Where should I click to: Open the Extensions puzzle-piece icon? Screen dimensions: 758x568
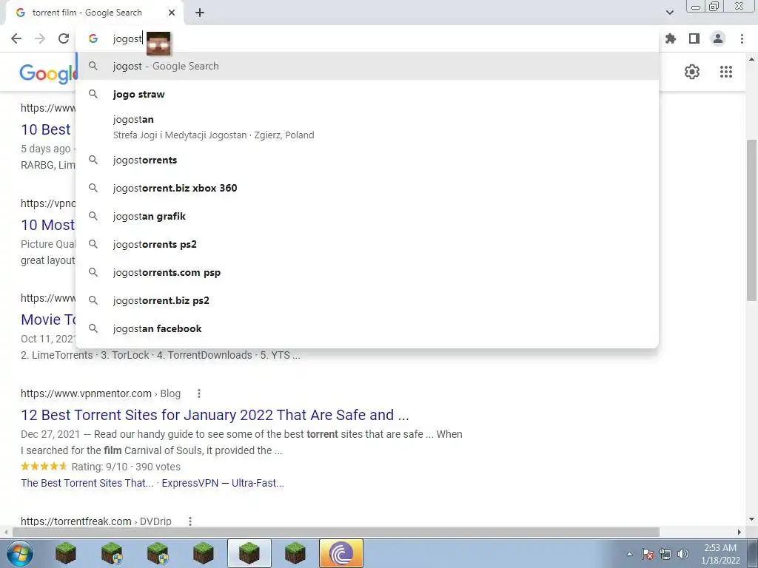click(671, 38)
